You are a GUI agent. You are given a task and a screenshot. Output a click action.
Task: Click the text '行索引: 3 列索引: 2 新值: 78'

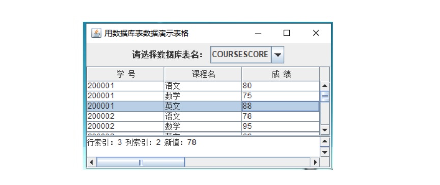142,143
